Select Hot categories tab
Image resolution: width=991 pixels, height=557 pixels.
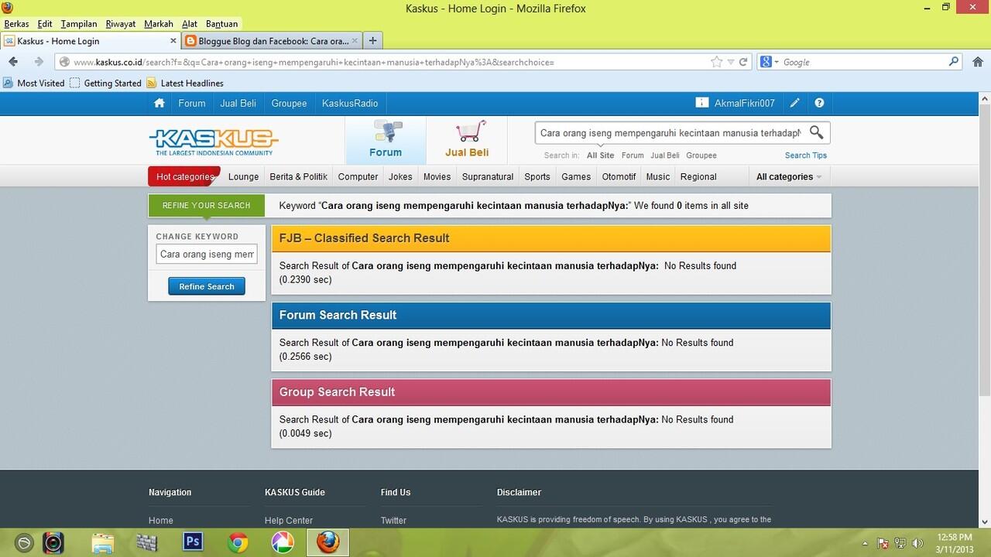[x=185, y=176]
